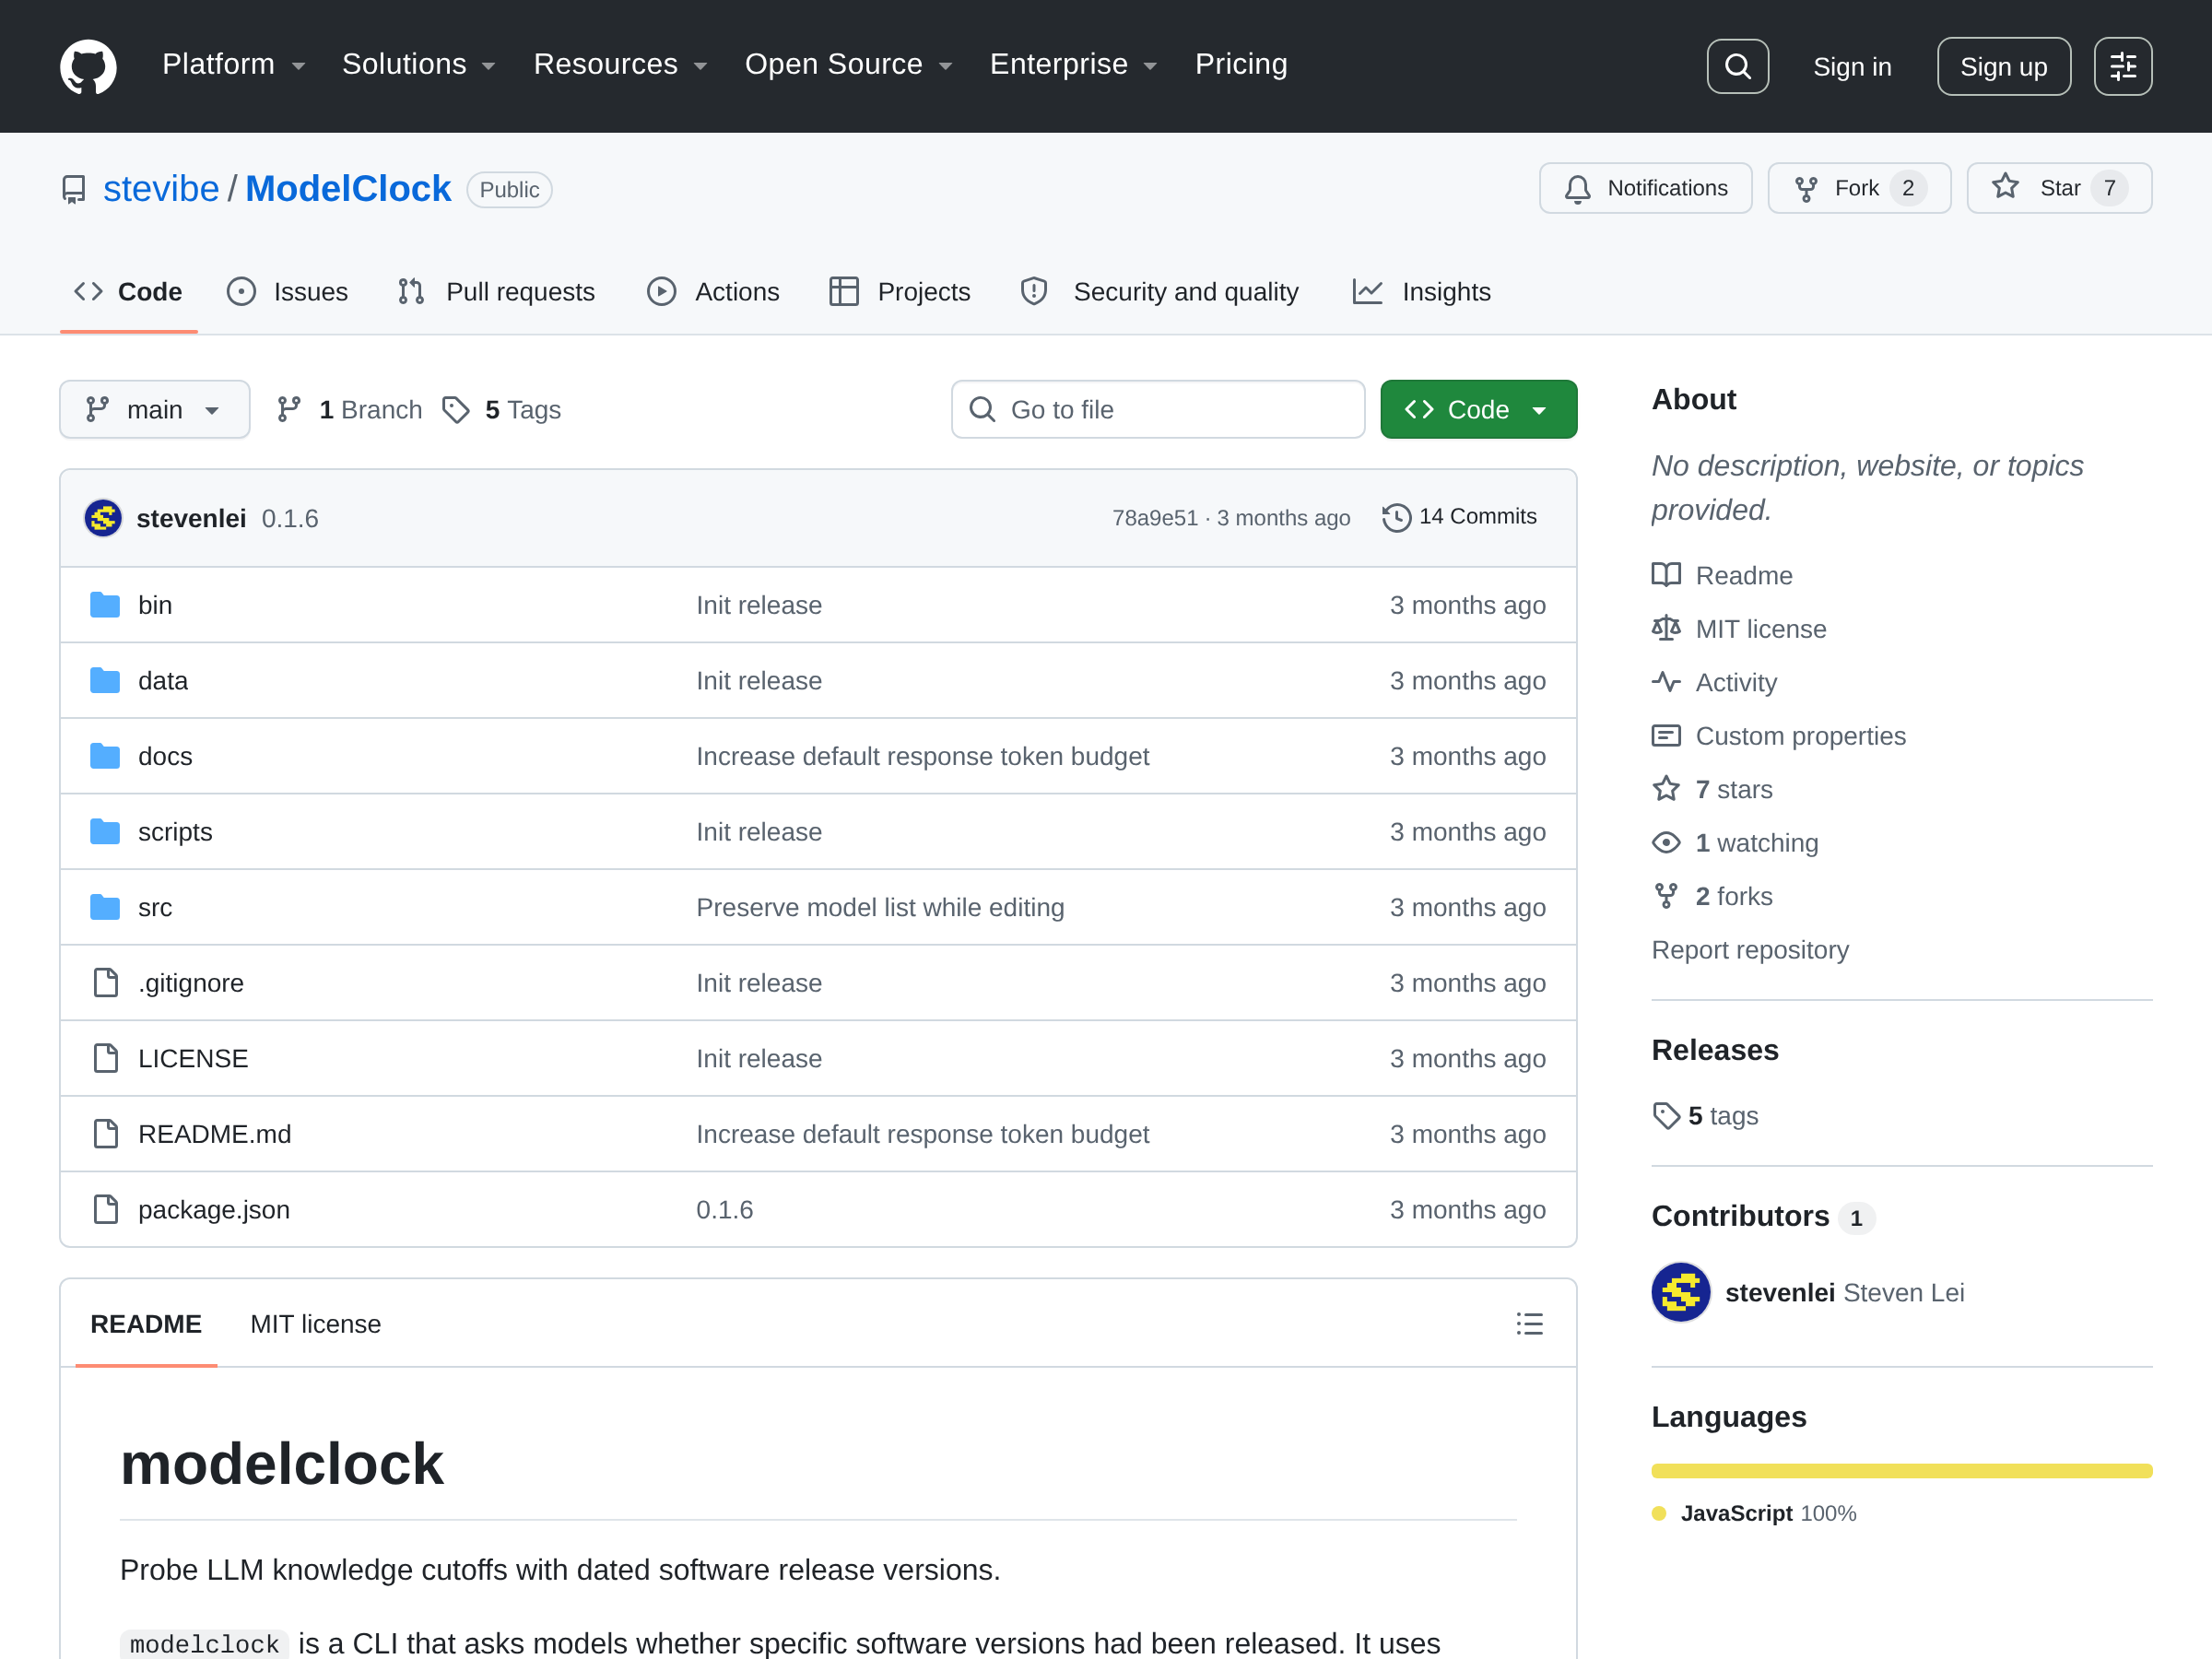View the 5 Tags link beside branches
2212x1659 pixels.
501,410
